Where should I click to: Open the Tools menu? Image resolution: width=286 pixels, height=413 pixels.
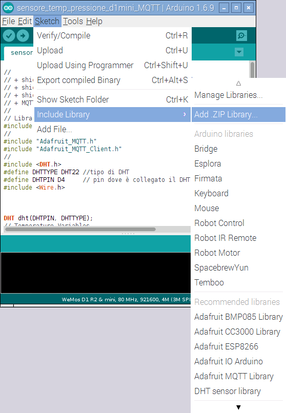73,21
